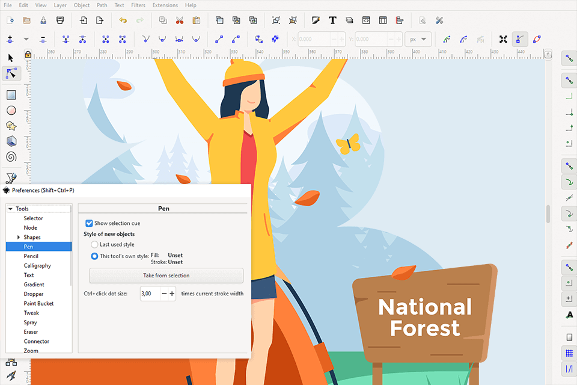Open Align and Distribute icon
Viewport: 577px width, 385px height.
tap(400, 20)
